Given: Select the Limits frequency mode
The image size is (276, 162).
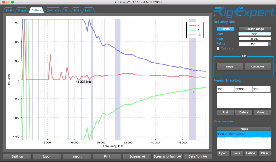Looking at the screenshot, I should pyautogui.click(x=225, y=29).
